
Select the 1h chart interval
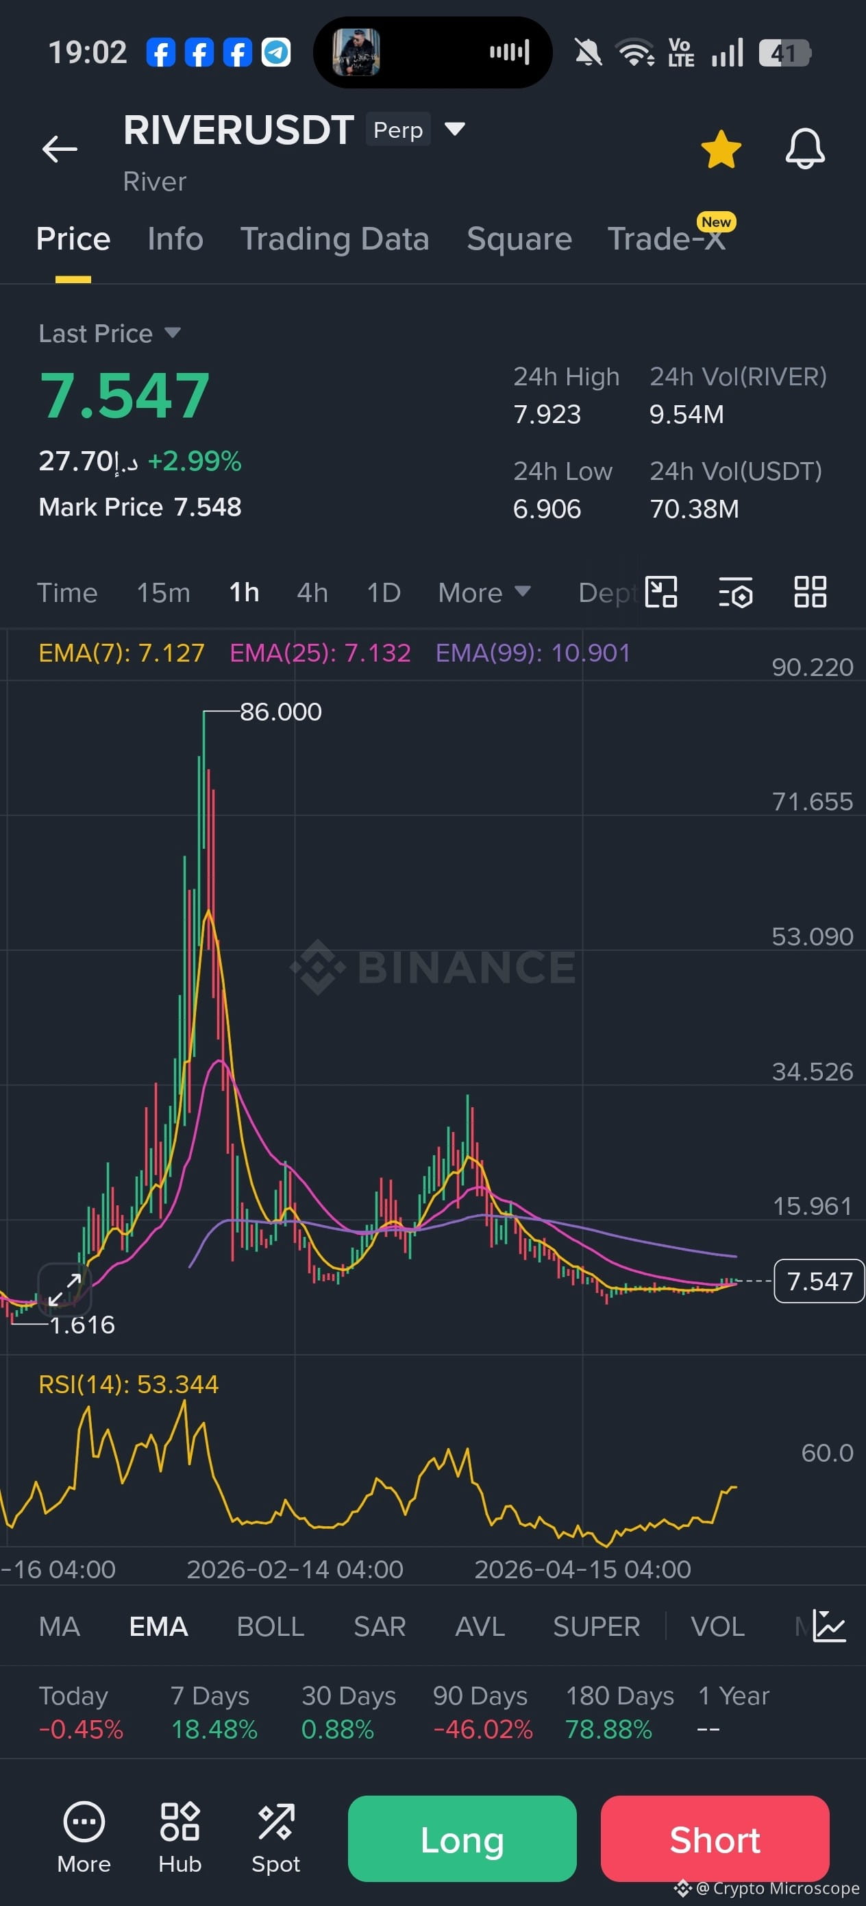(x=244, y=592)
